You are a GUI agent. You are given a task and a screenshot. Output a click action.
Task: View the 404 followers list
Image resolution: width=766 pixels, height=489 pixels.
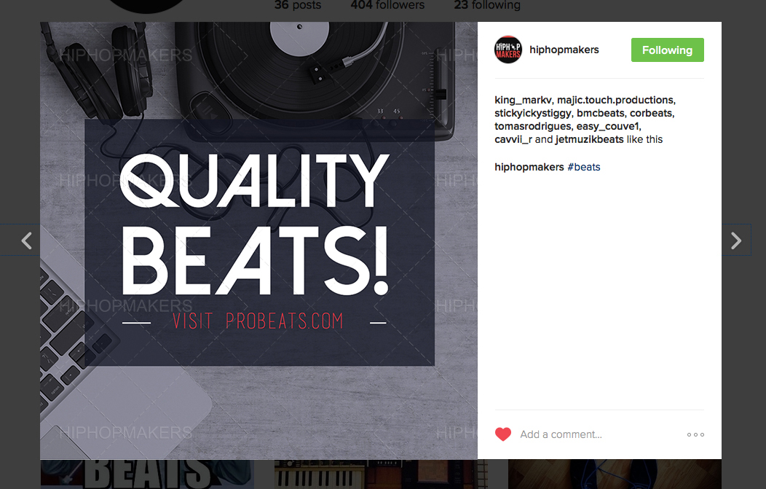click(x=387, y=5)
